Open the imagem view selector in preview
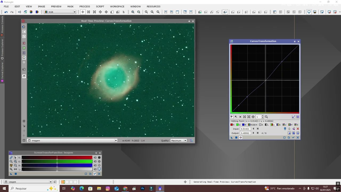This screenshot has height=192, width=341. [72, 141]
